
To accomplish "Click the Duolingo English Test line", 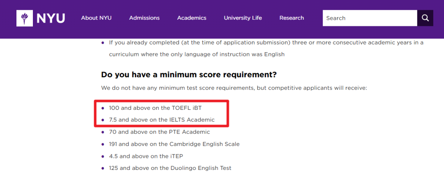I will click(x=170, y=168).
